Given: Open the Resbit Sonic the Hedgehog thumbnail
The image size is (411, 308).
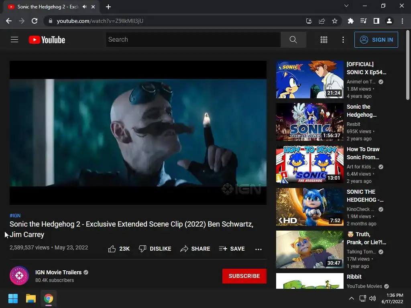Looking at the screenshot, I should pyautogui.click(x=310, y=122).
